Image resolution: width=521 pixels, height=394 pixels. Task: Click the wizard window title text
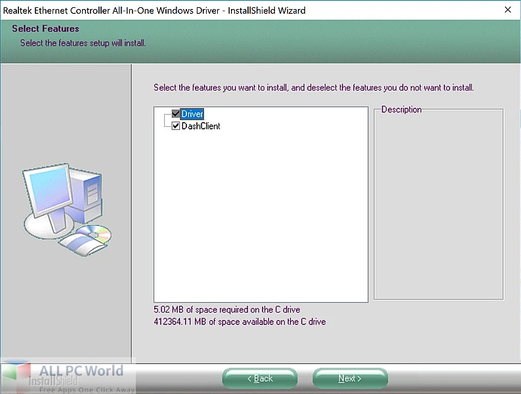click(154, 11)
